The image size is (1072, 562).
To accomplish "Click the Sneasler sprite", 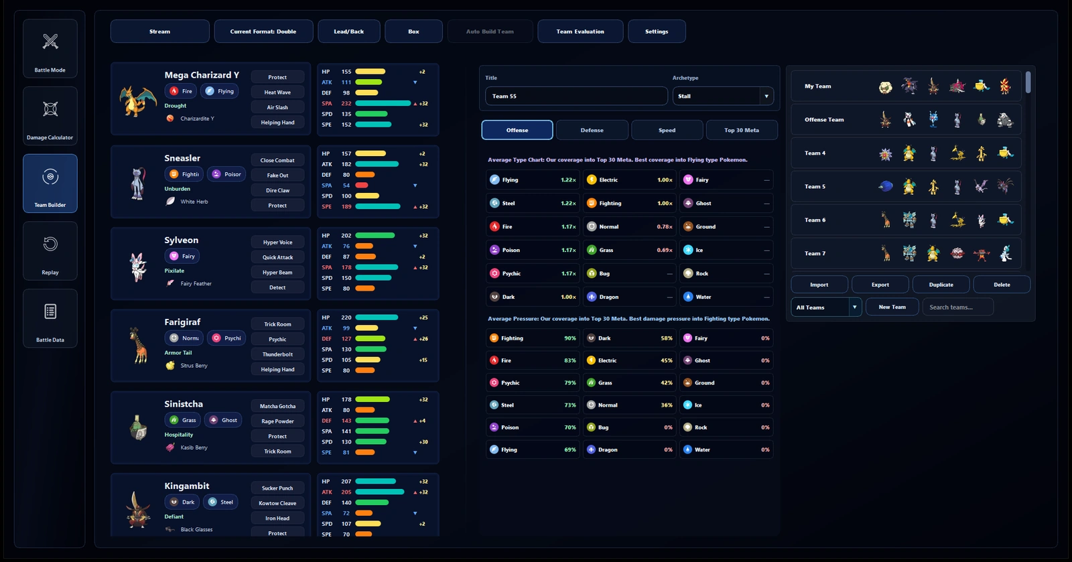I will 138,183.
